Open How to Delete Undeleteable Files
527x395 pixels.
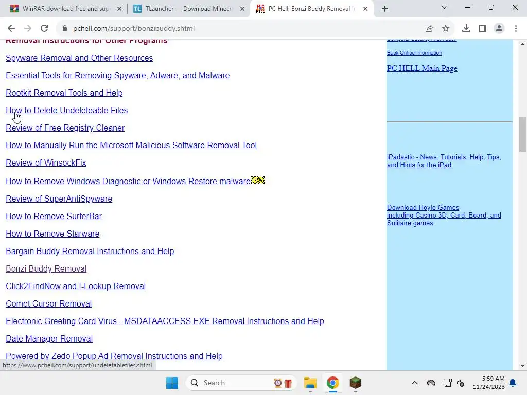tap(67, 110)
